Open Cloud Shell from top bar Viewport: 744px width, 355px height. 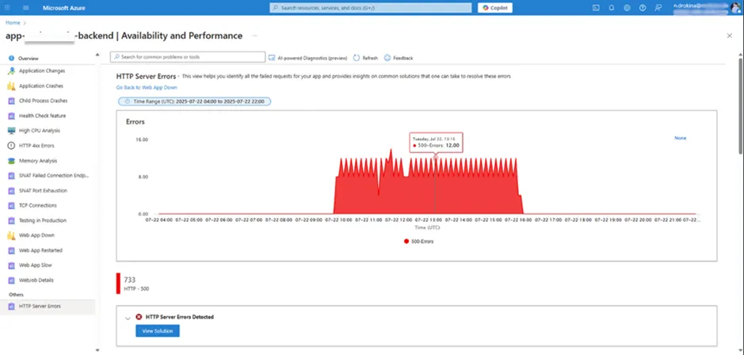(596, 7)
